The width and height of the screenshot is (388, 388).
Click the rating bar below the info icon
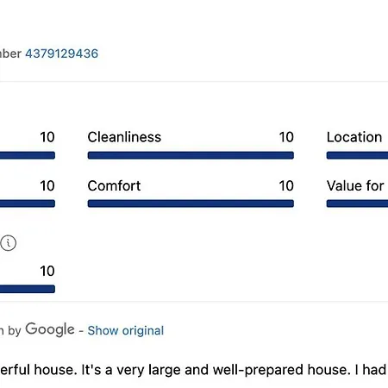(x=28, y=289)
